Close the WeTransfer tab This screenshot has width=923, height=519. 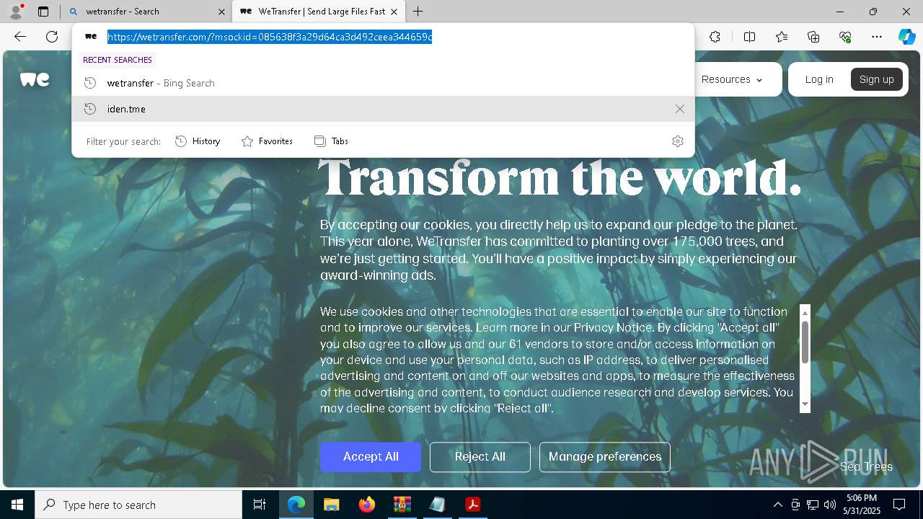coord(394,12)
